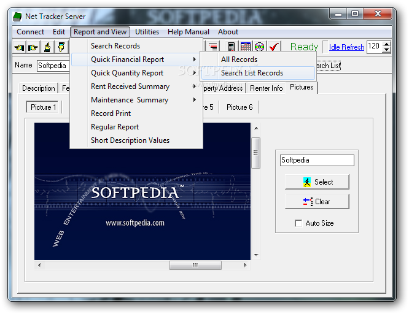Click the picture scroll right arrow
409x314 pixels.
[245, 266]
